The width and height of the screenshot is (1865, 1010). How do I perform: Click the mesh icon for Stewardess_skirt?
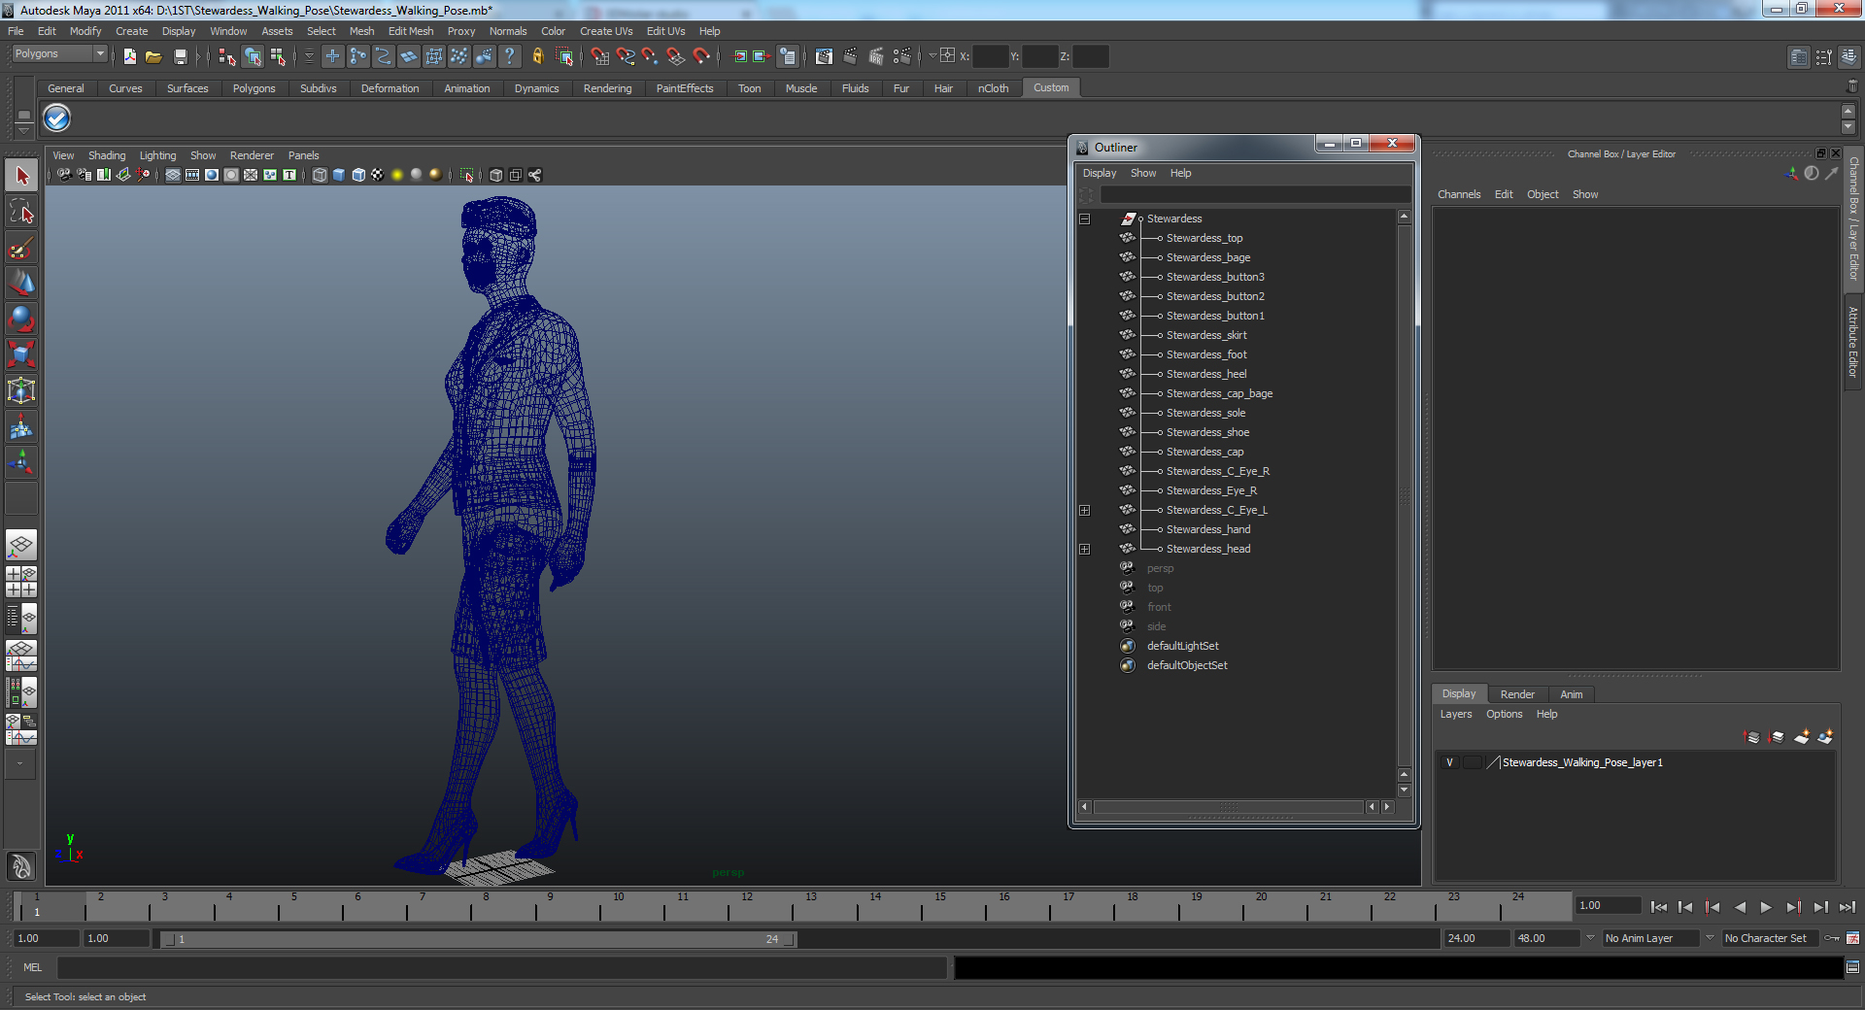[1127, 335]
